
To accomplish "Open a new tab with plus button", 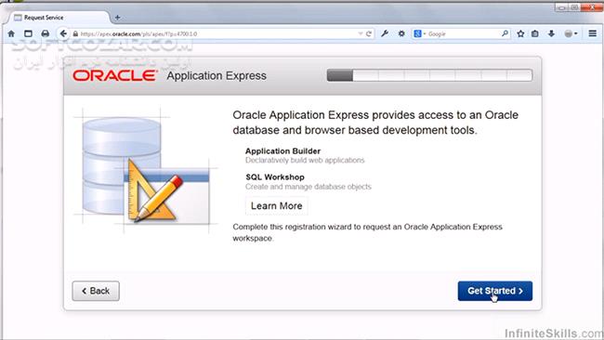I will (x=117, y=18).
